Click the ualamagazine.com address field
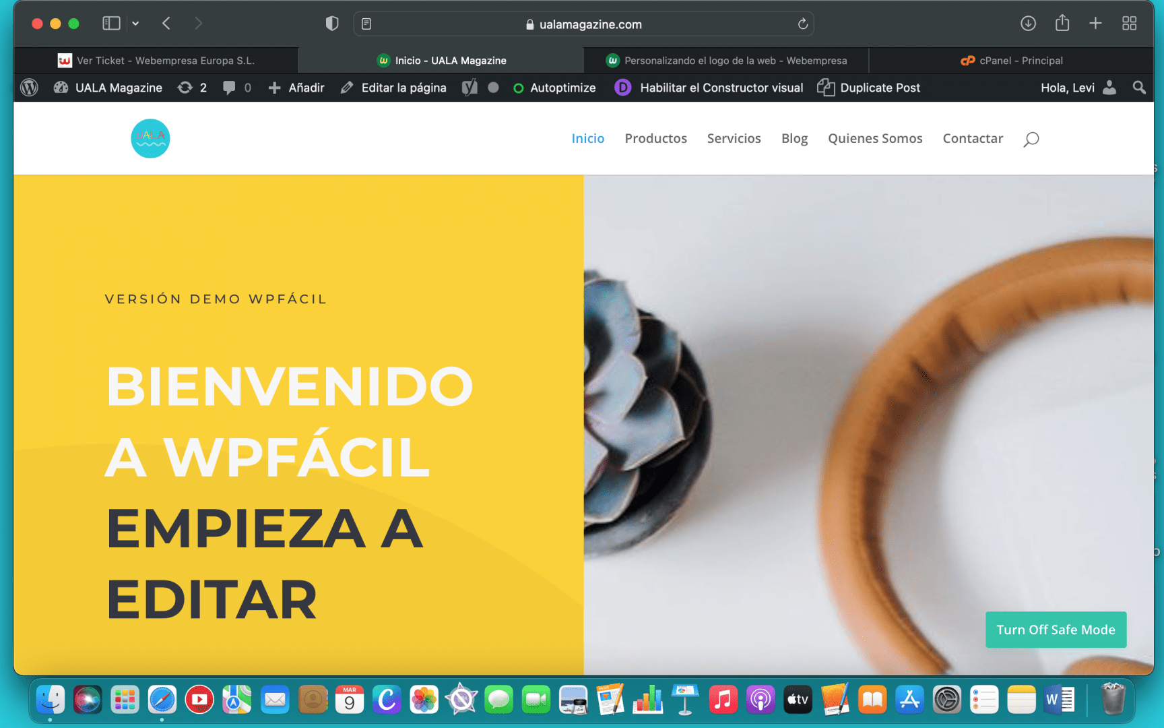The image size is (1164, 728). click(583, 24)
